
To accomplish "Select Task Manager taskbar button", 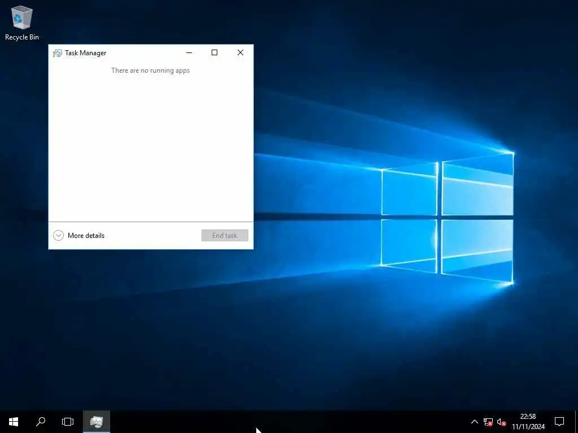I will tap(96, 422).
